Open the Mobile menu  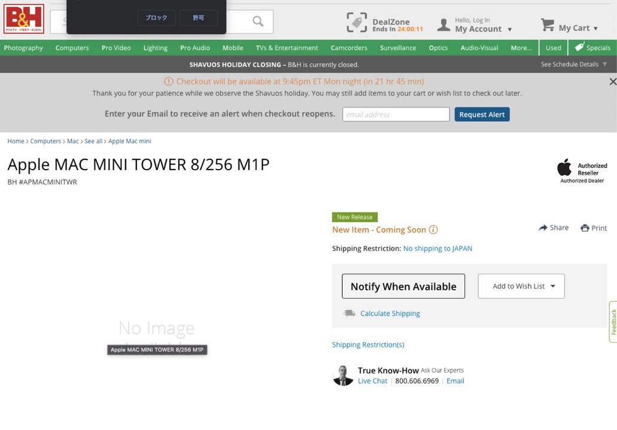pos(233,48)
